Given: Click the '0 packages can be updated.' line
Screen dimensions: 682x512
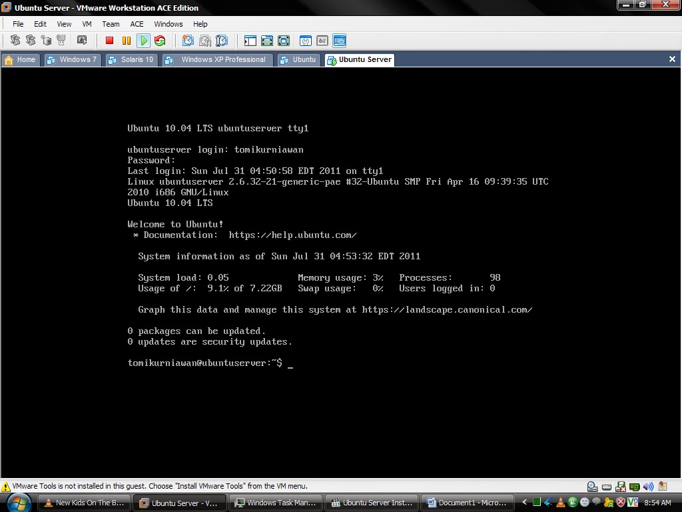Looking at the screenshot, I should click(x=196, y=331).
